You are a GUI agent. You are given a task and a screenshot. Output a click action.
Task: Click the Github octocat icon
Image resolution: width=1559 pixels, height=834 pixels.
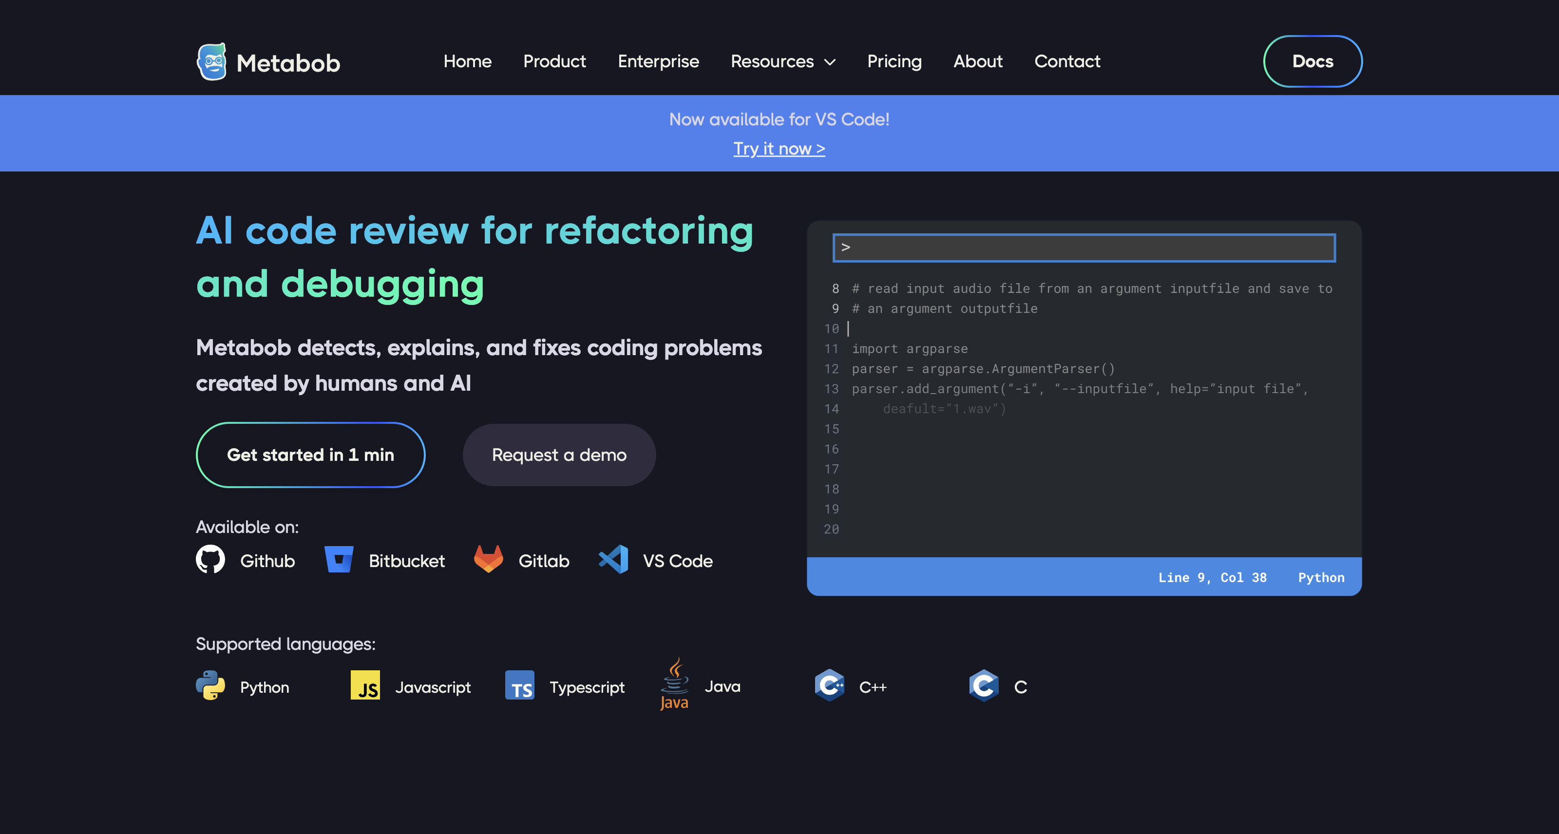pyautogui.click(x=210, y=560)
